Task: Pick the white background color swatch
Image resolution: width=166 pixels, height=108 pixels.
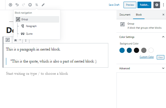Action: [x=151, y=50]
